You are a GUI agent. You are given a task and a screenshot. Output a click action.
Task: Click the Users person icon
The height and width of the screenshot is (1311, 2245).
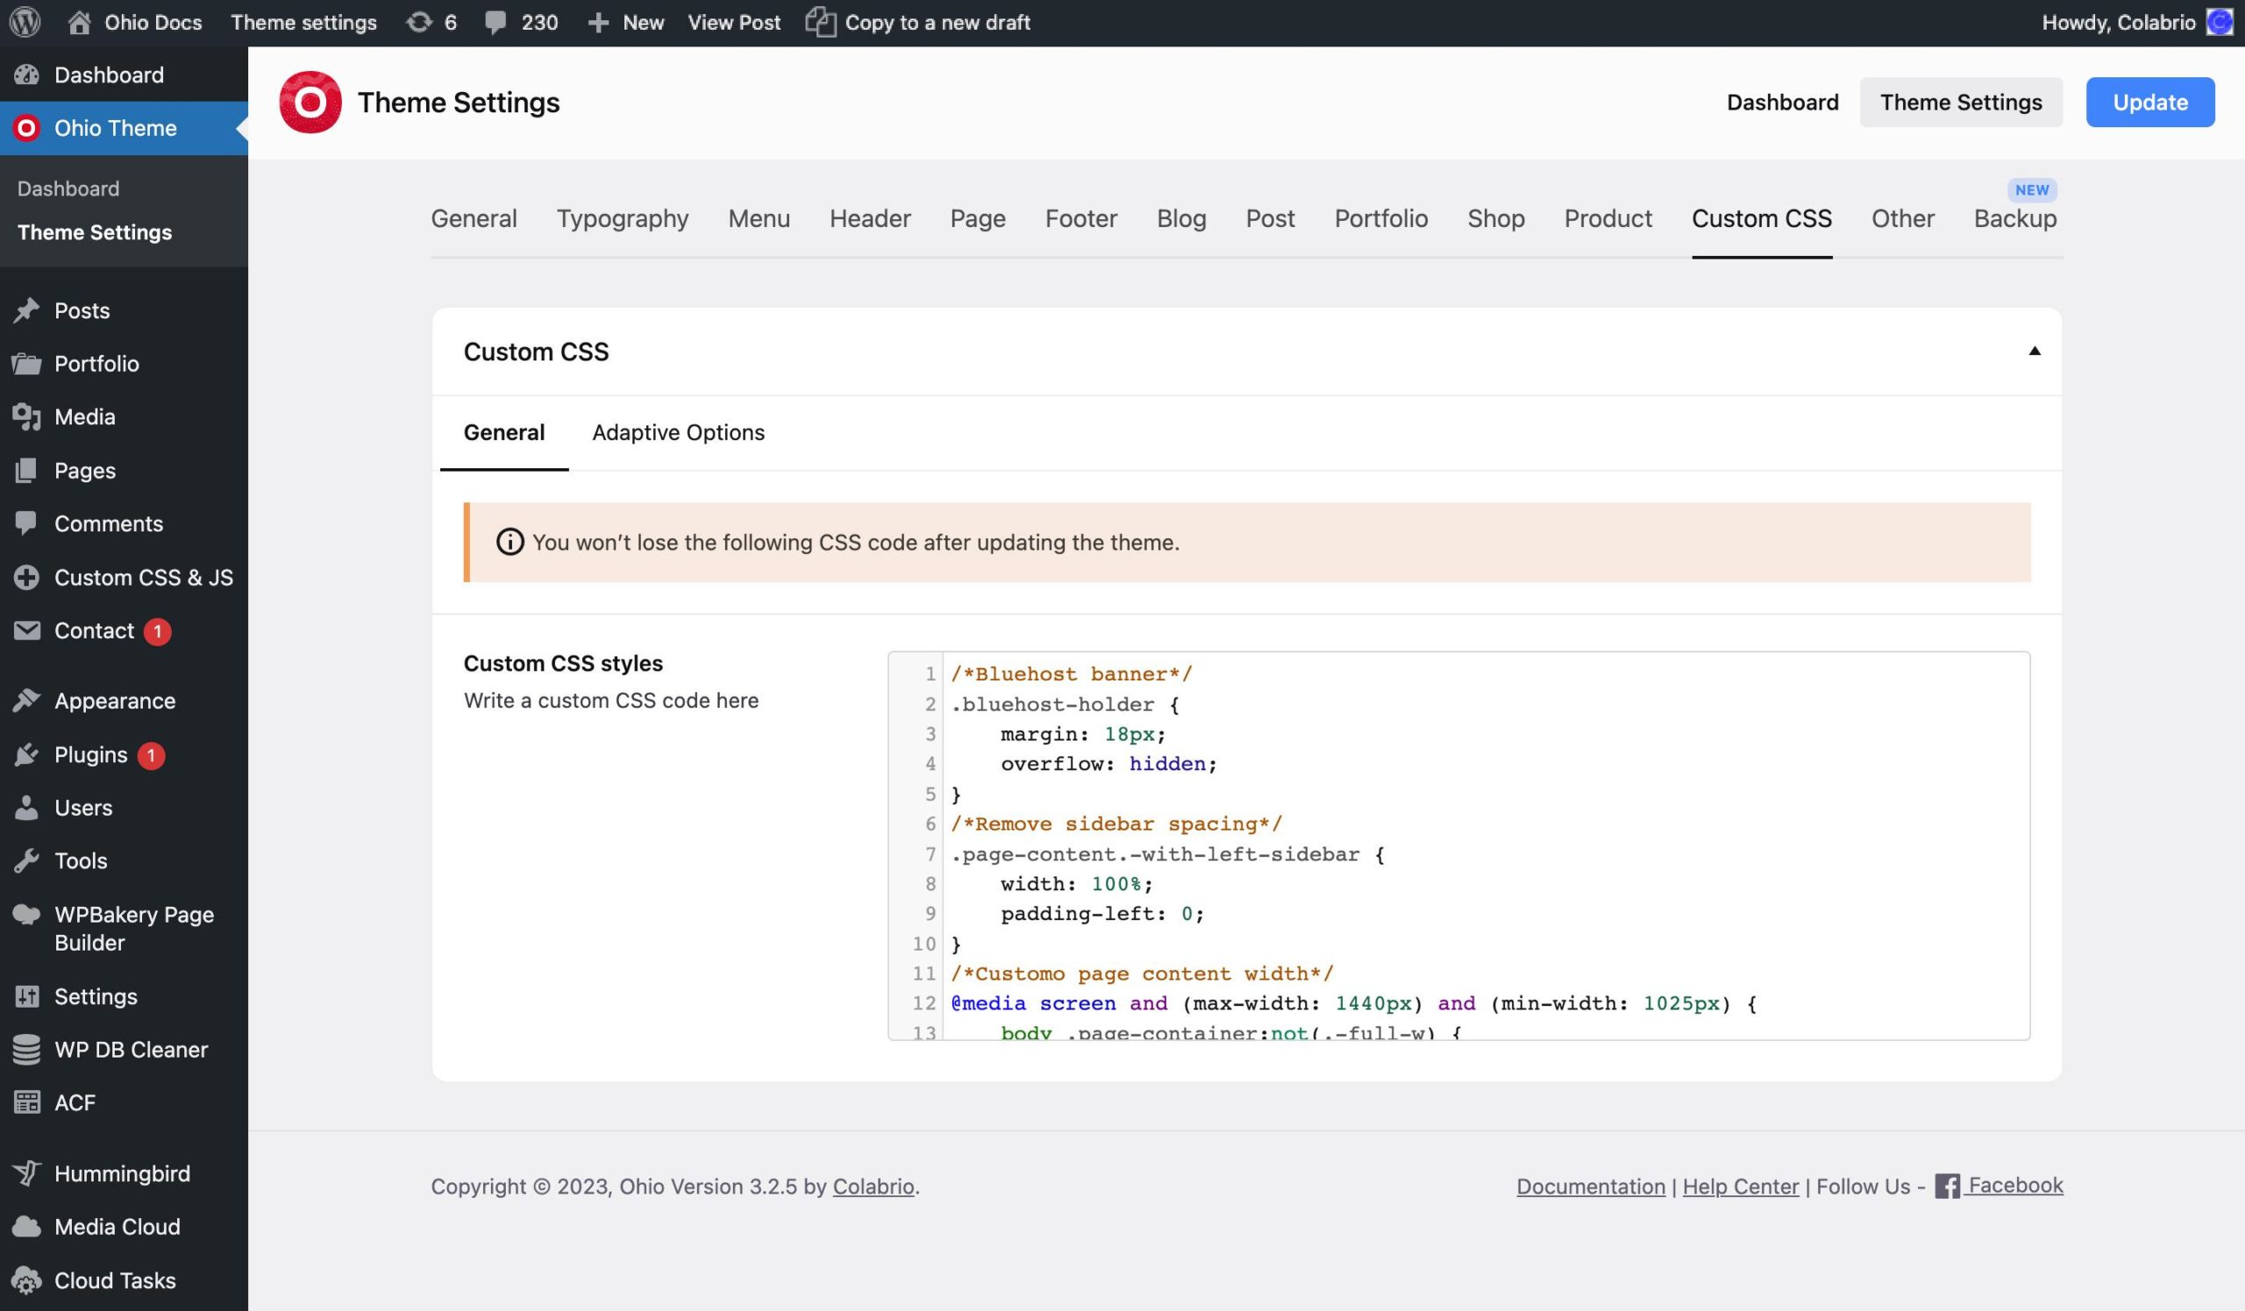coord(26,808)
